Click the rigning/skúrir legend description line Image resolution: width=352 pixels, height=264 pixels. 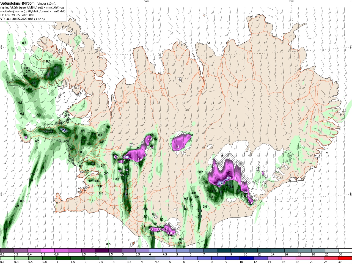(x=32, y=7)
